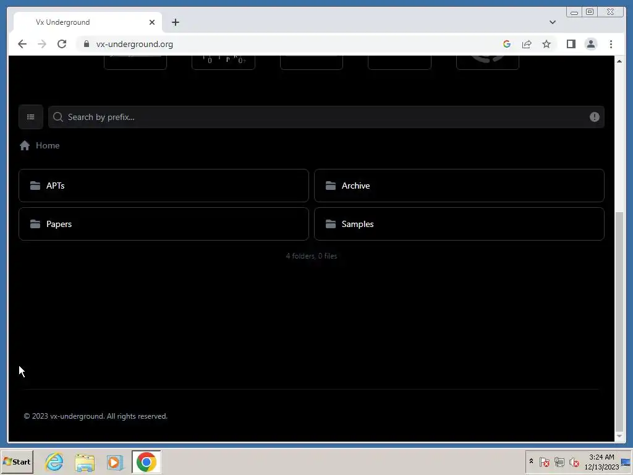
Task: Open the Papers folder
Action: pos(163,224)
